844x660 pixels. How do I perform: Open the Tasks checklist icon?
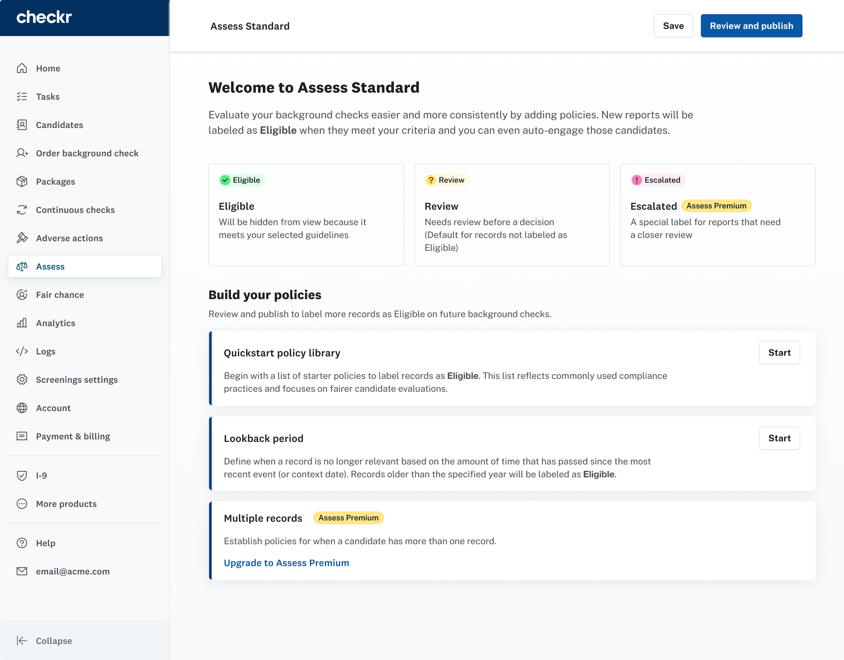click(22, 97)
